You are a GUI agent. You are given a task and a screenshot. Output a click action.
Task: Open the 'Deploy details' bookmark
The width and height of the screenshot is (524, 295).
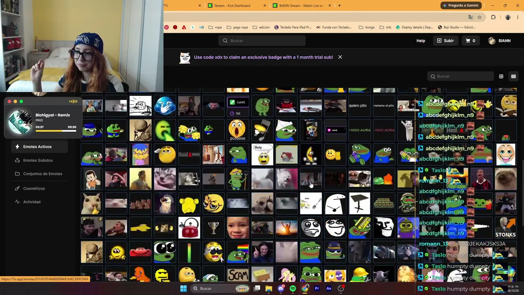click(x=414, y=27)
